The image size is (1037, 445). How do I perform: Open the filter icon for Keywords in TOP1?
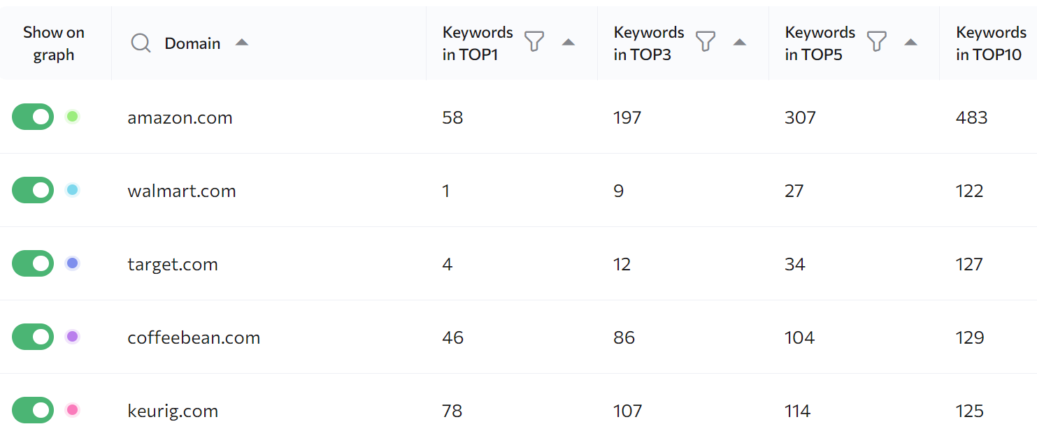[x=534, y=42]
